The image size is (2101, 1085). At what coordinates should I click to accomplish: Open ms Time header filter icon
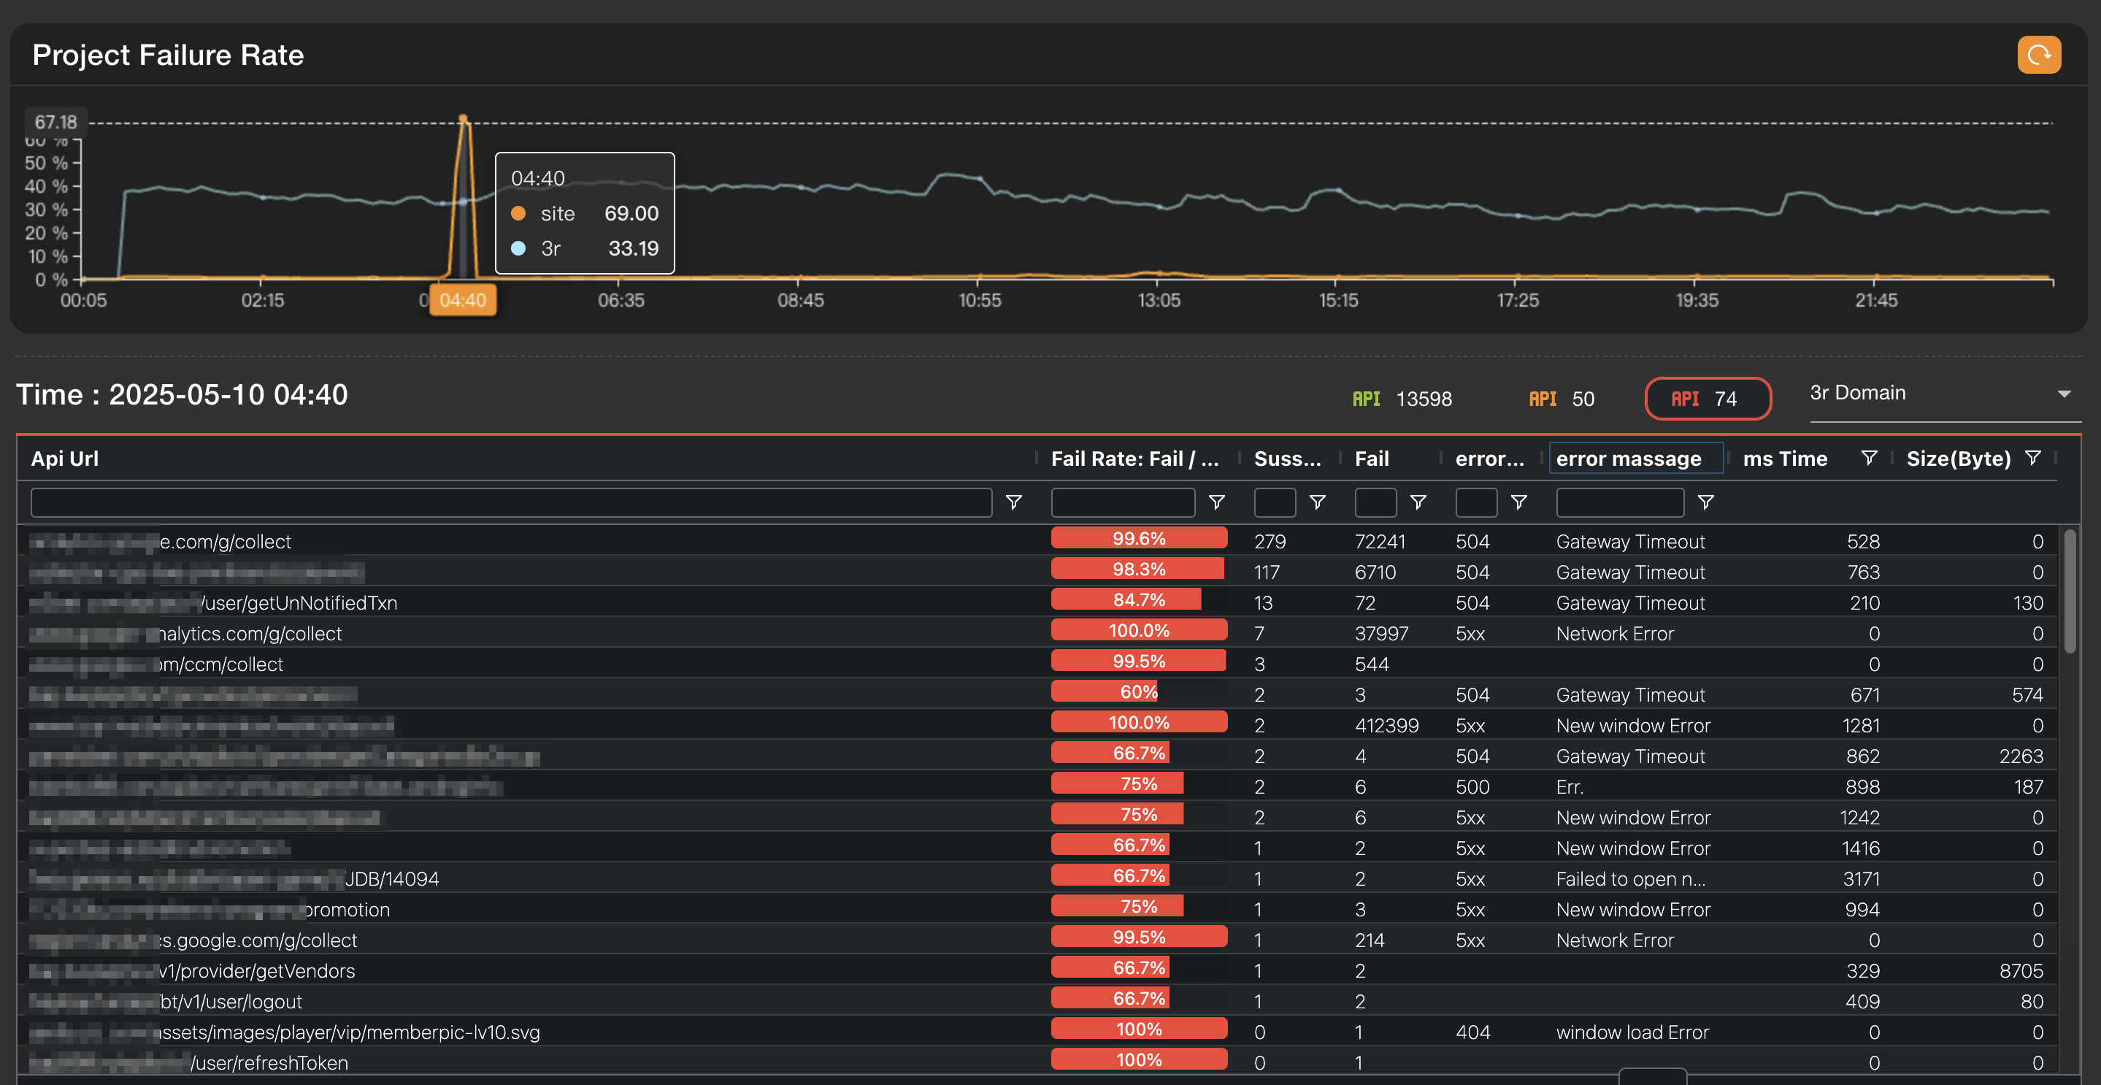pyautogui.click(x=1870, y=458)
